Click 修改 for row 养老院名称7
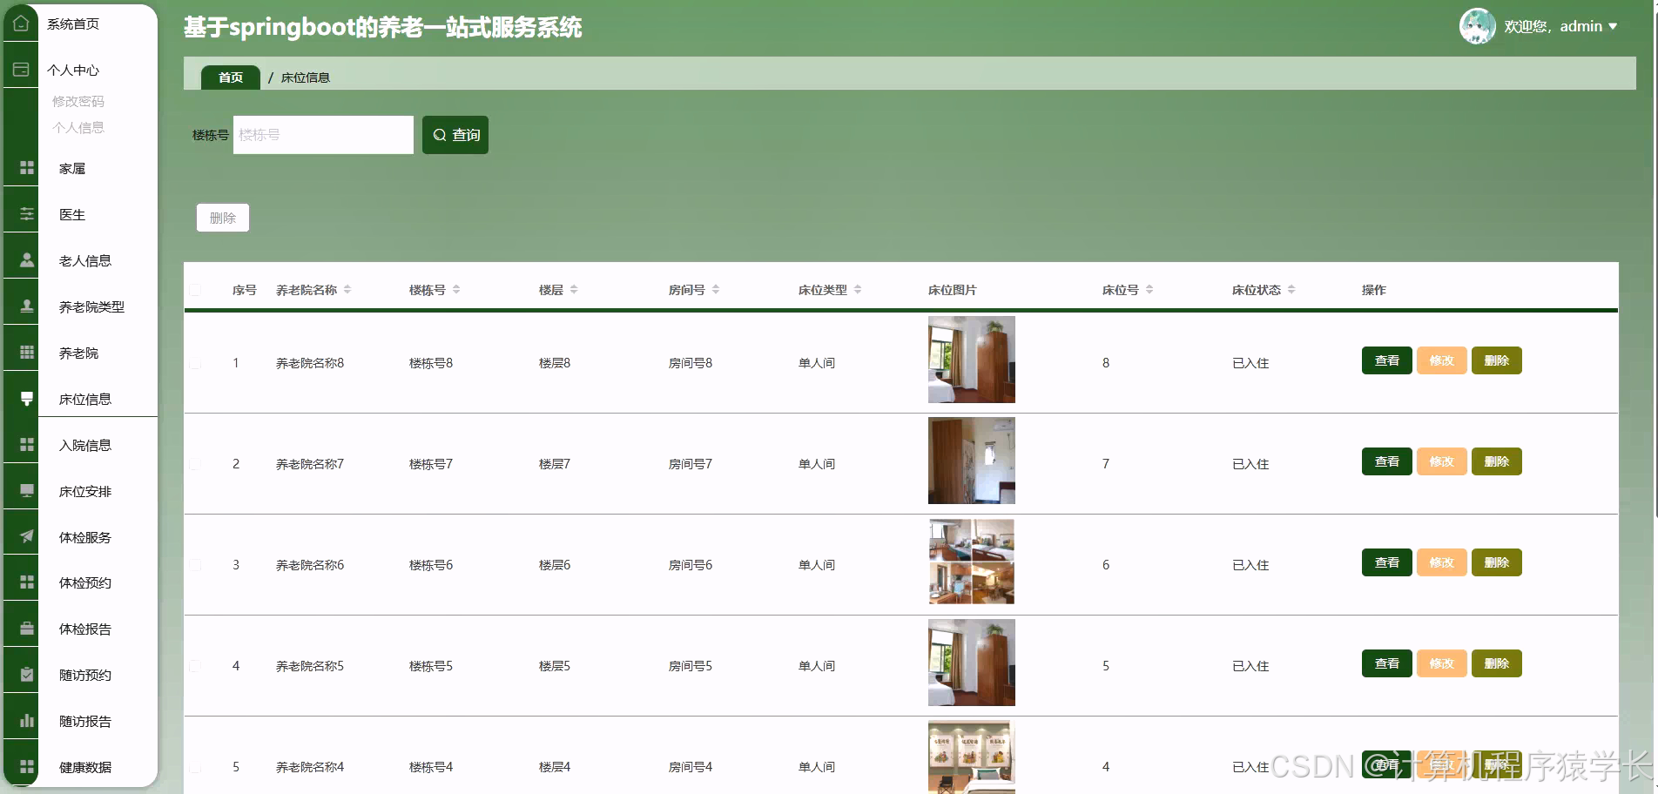The height and width of the screenshot is (794, 1658). (1442, 461)
